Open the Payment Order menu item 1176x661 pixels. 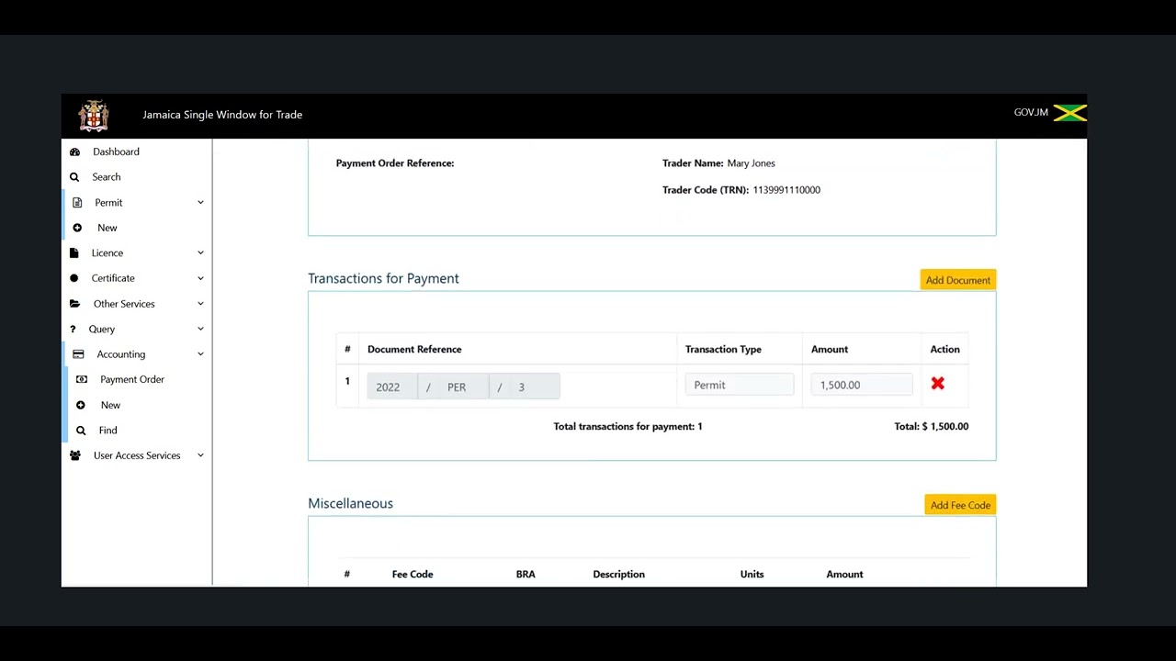click(x=132, y=379)
